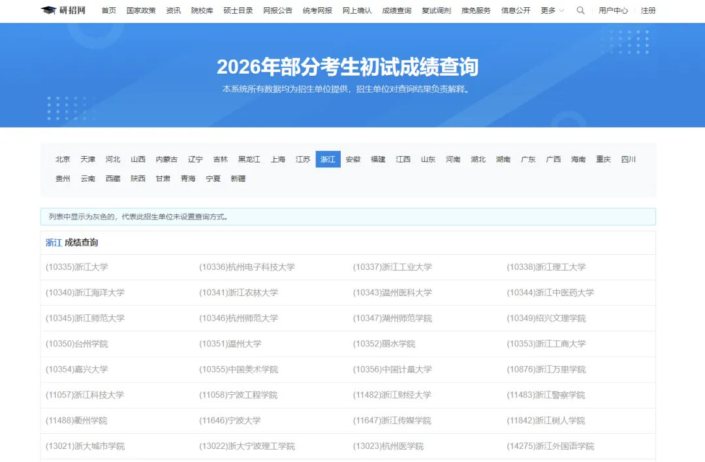Select the 江苏 province tab
This screenshot has width=705, height=462.
[x=303, y=159]
